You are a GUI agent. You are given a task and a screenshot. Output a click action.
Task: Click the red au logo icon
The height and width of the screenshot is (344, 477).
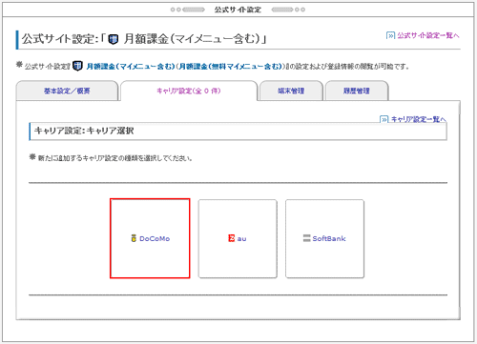231,238
